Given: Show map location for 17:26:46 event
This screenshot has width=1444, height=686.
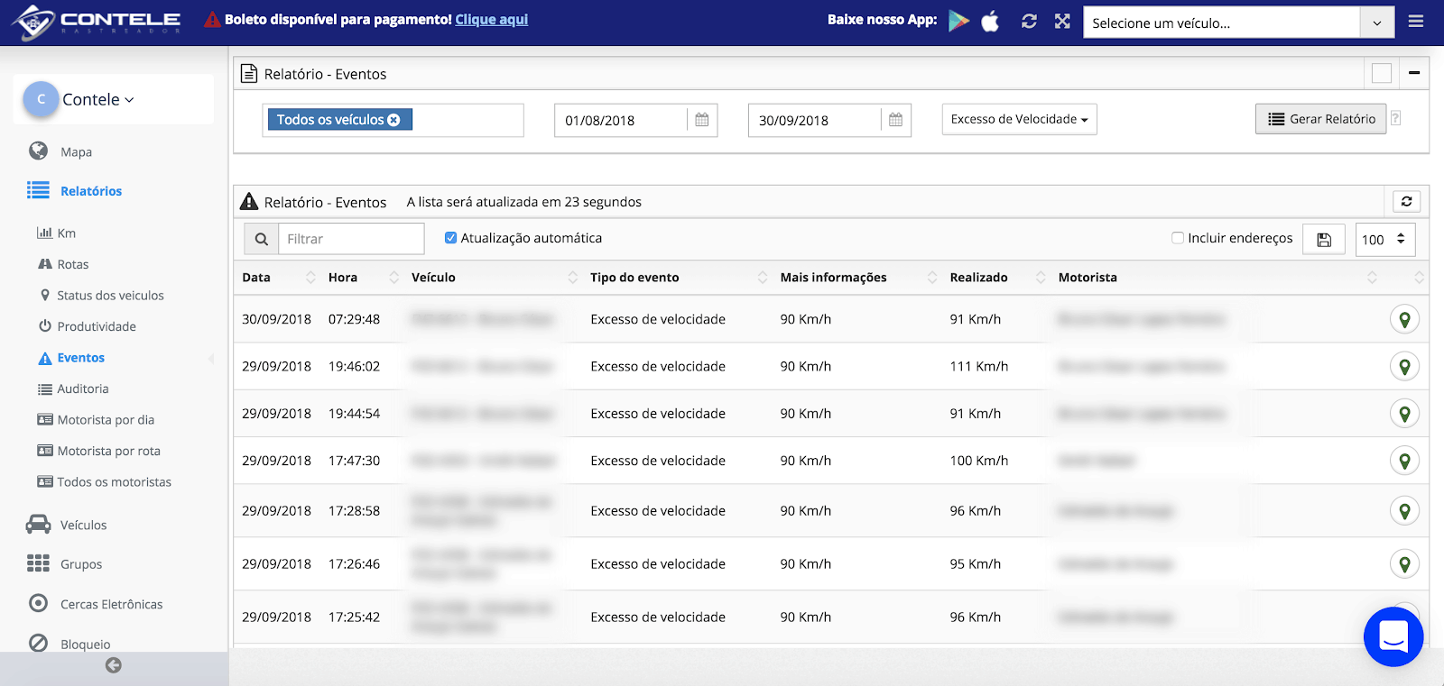Looking at the screenshot, I should click(x=1404, y=564).
